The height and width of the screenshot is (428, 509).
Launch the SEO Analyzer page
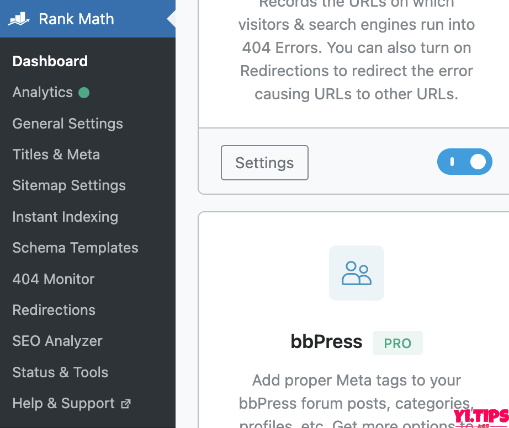57,341
